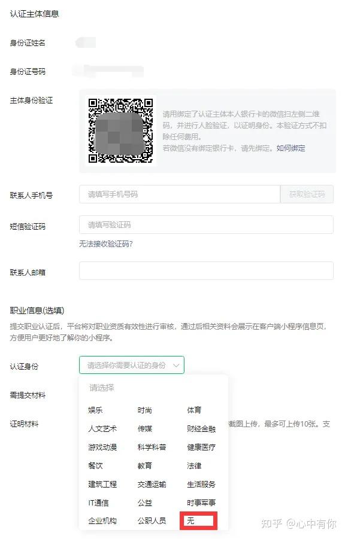Focus the 联系人手机号 input field
This screenshot has height=539, width=345.
(x=180, y=194)
